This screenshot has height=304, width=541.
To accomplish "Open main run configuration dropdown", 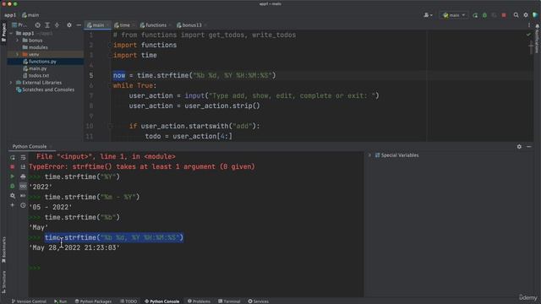I will (x=454, y=15).
